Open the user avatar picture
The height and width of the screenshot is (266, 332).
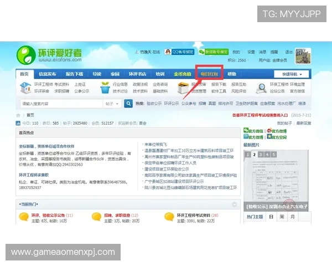[x=303, y=56]
